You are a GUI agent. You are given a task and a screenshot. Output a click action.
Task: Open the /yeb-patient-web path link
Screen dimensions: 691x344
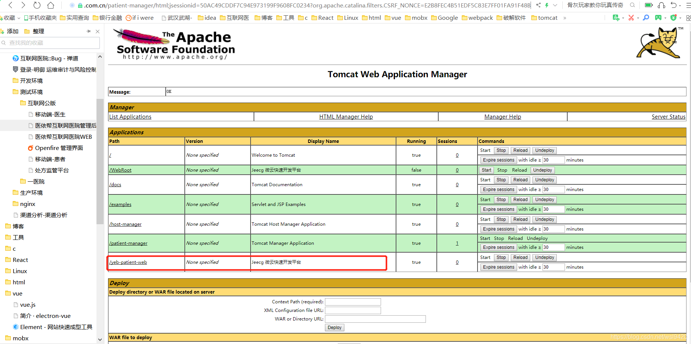coord(128,262)
